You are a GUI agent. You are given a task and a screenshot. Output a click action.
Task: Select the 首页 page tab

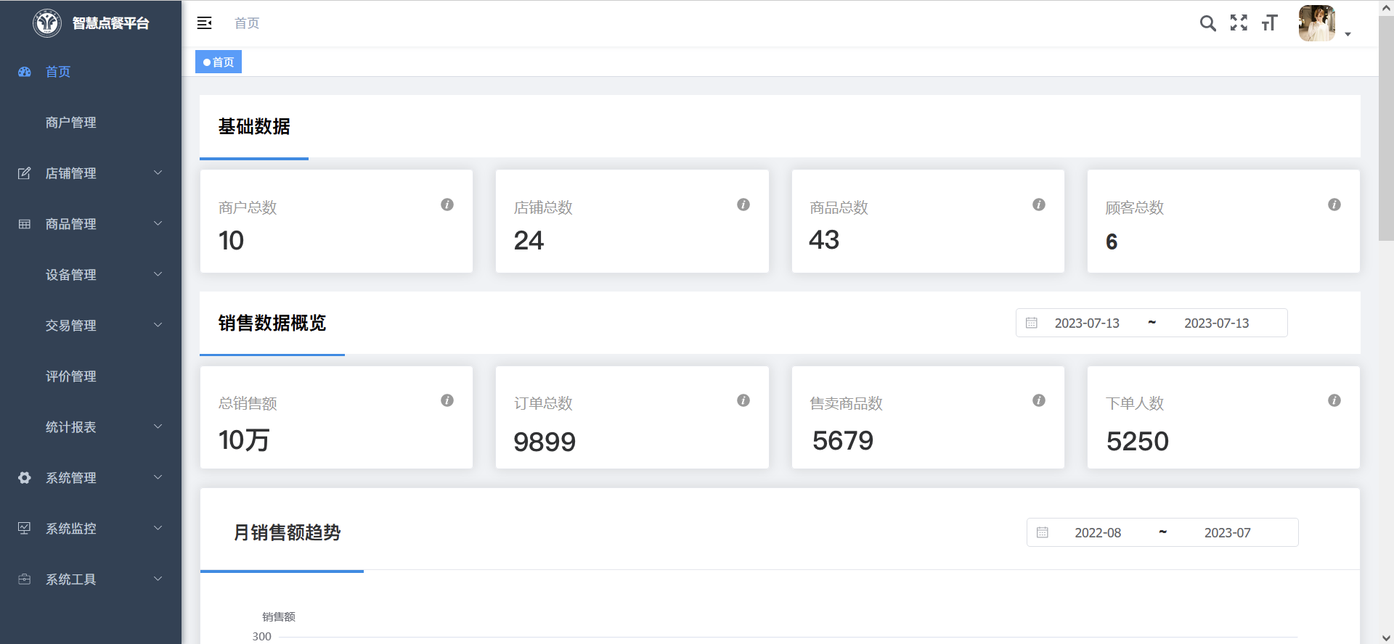[x=219, y=62]
